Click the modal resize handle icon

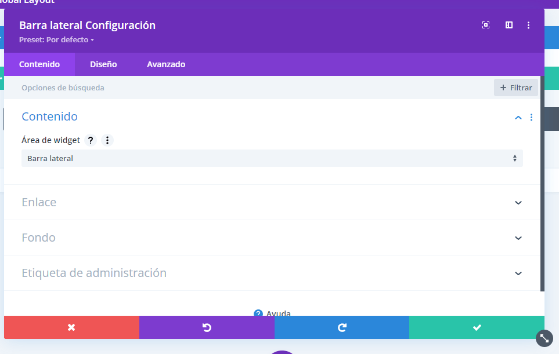point(544,338)
